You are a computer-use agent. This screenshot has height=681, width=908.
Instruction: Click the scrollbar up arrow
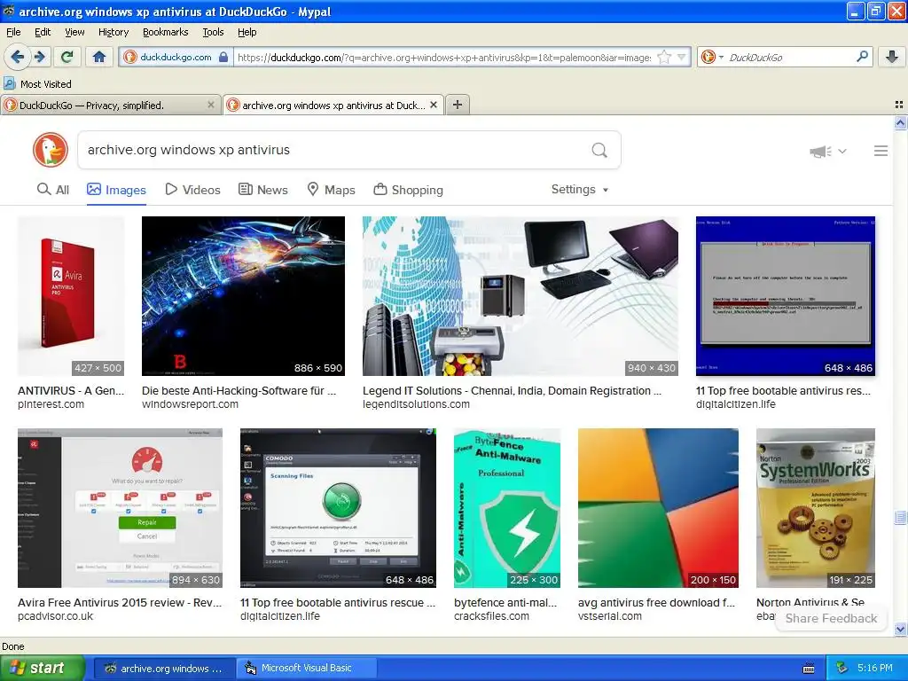901,122
